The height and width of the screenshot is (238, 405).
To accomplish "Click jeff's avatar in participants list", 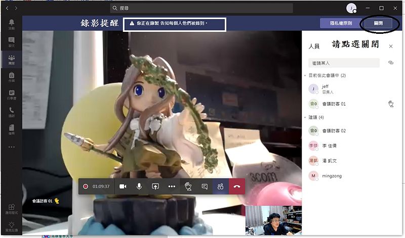I will pyautogui.click(x=313, y=89).
